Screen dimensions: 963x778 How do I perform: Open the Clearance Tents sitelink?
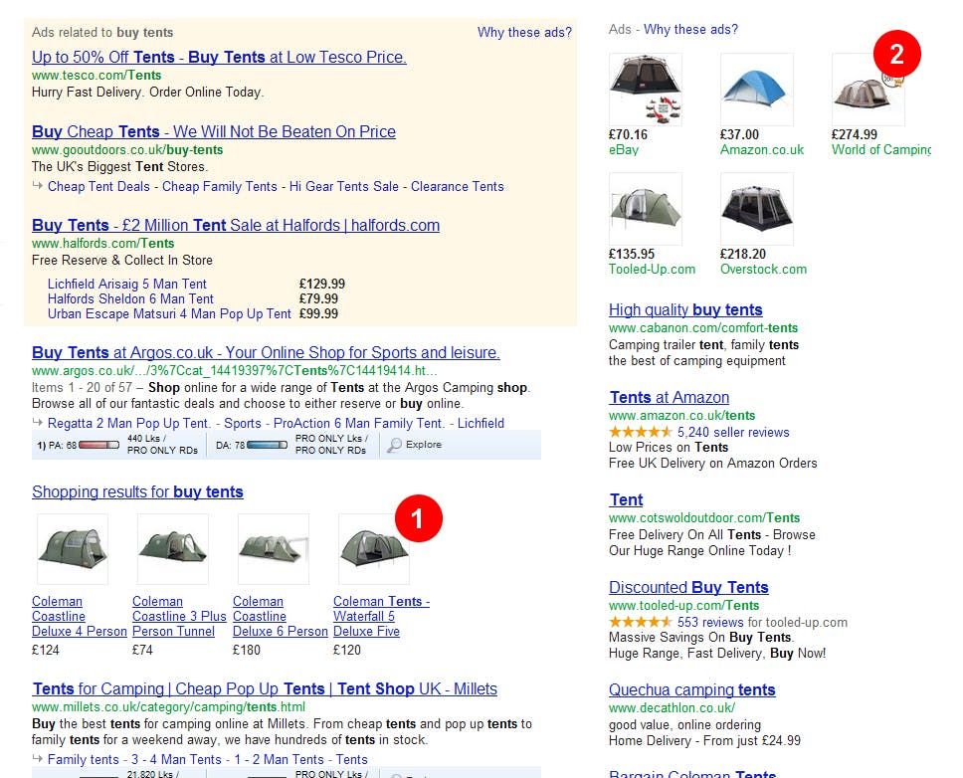tap(457, 186)
